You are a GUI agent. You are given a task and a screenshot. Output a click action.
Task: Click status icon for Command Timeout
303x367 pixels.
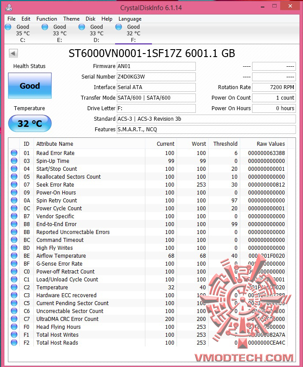pos(14,240)
